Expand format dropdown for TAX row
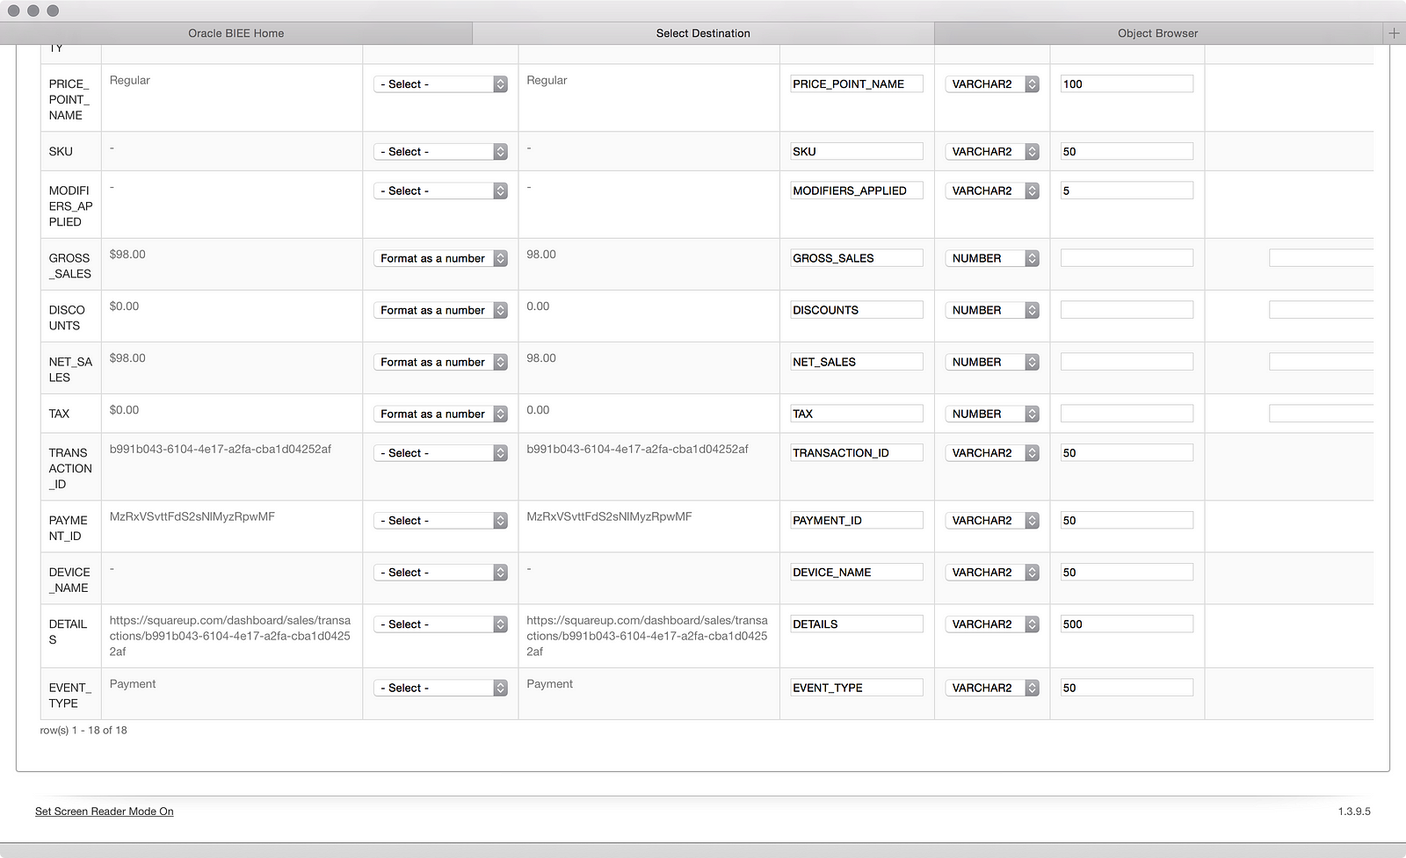This screenshot has width=1406, height=858. point(441,414)
